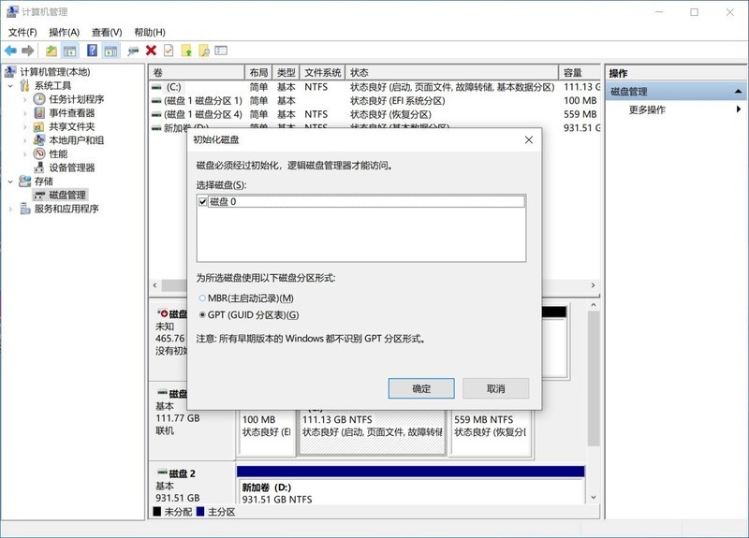
Task: Click the settings list view toolbar icon
Action: [221, 51]
